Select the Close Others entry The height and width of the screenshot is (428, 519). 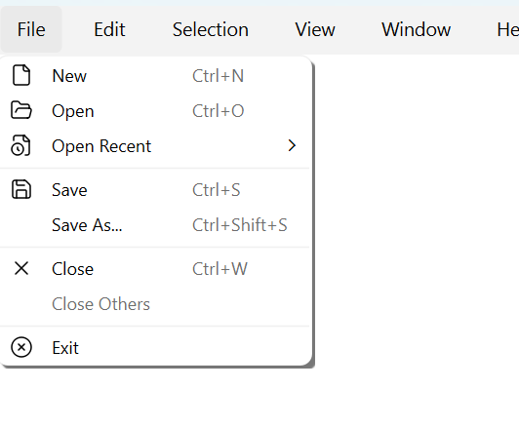155,303
